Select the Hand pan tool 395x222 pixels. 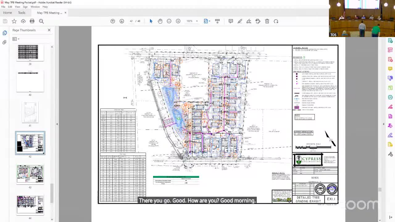pyautogui.click(x=160, y=21)
